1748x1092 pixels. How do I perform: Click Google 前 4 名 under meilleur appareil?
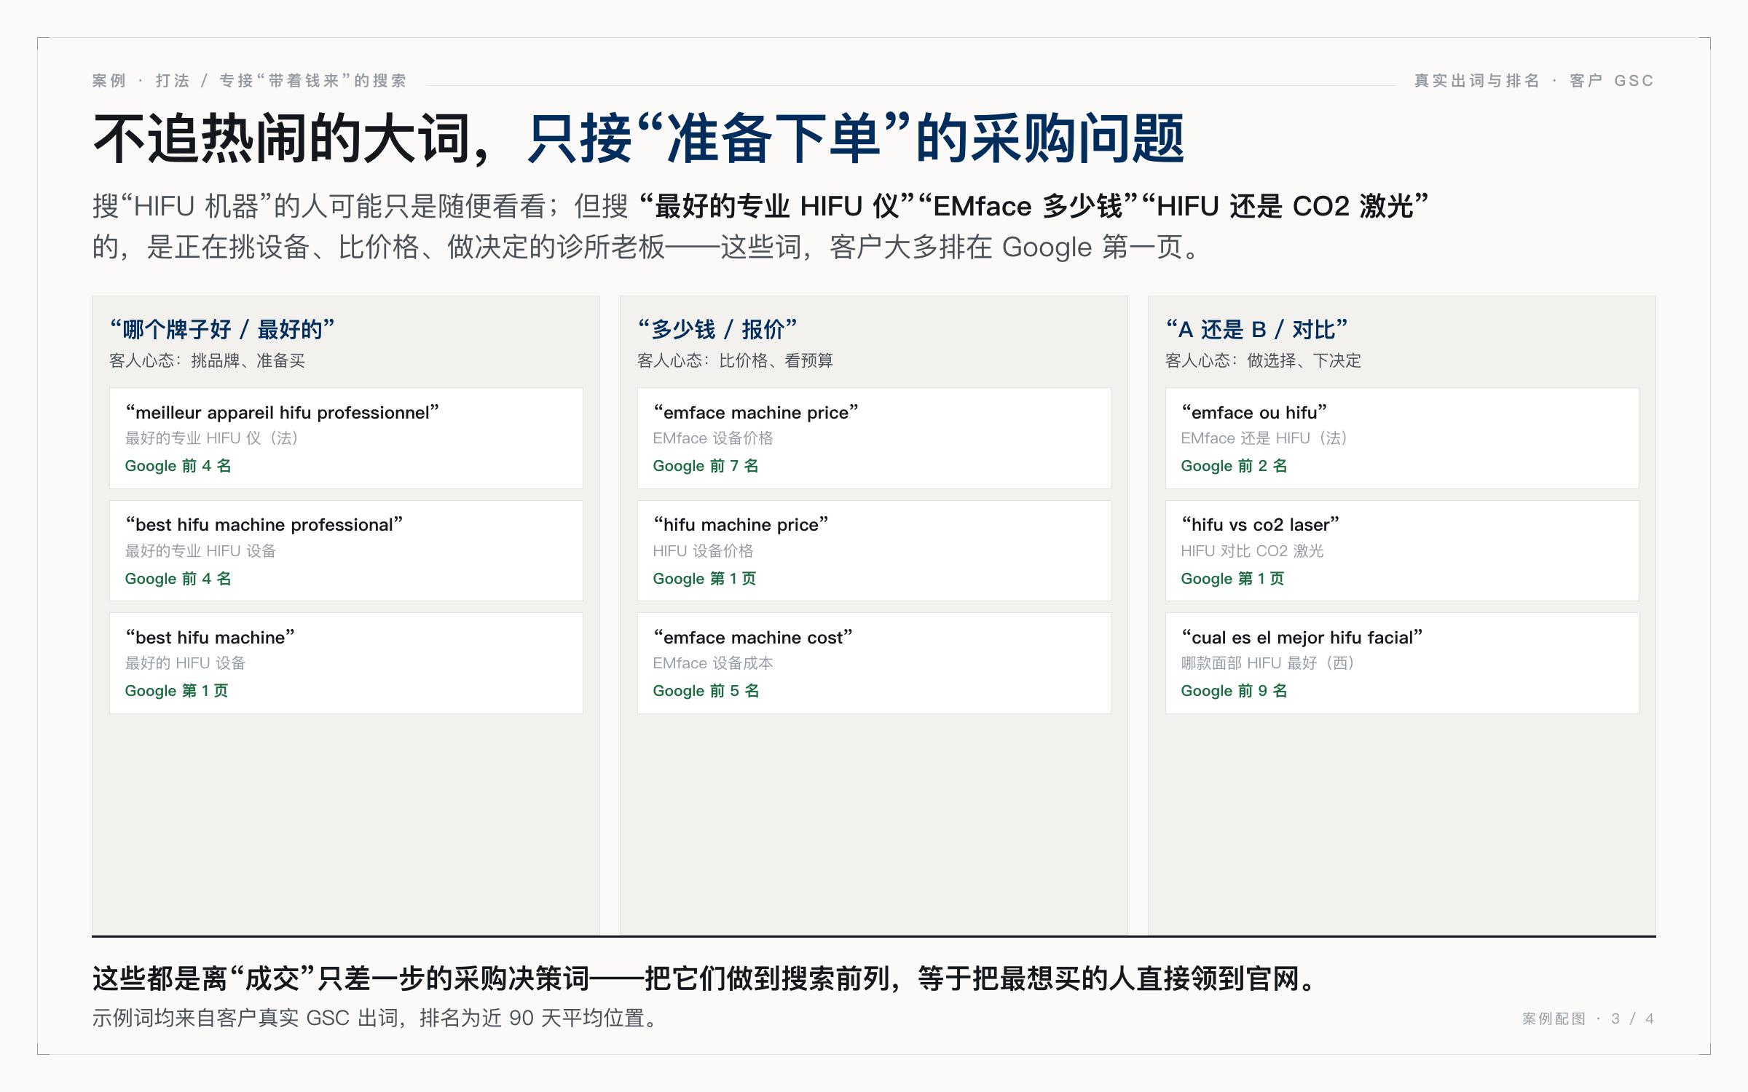[x=178, y=466]
